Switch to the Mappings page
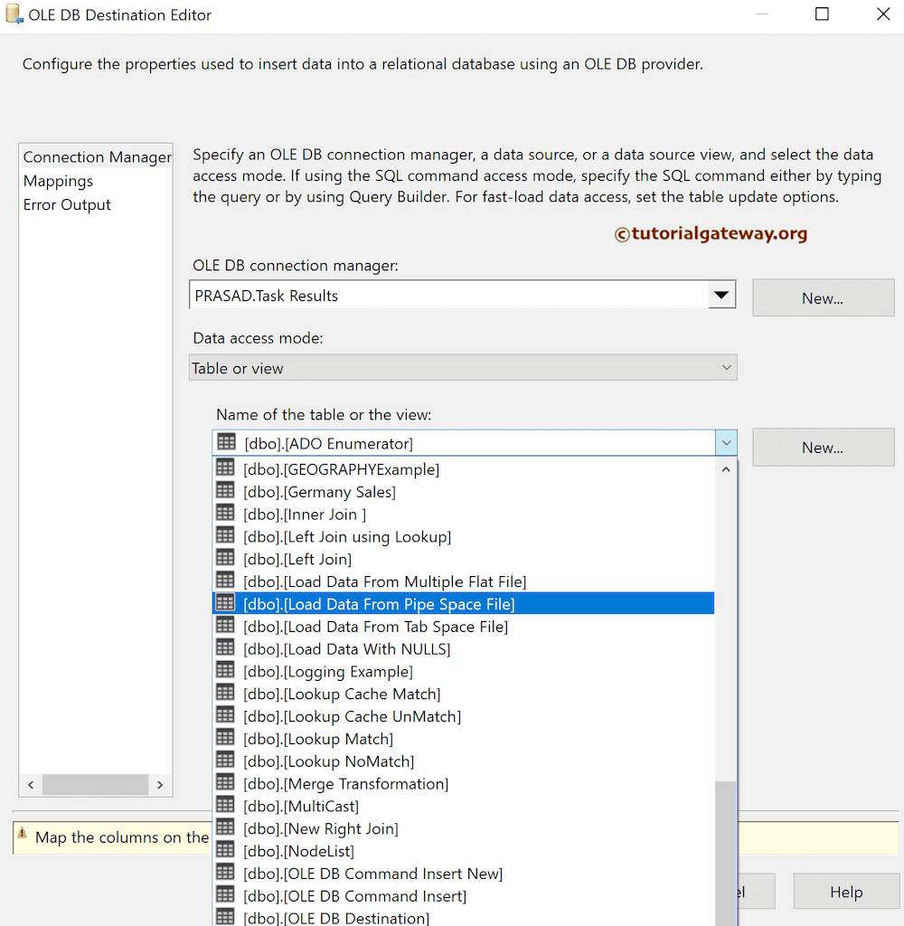This screenshot has height=926, width=904. pyautogui.click(x=58, y=181)
